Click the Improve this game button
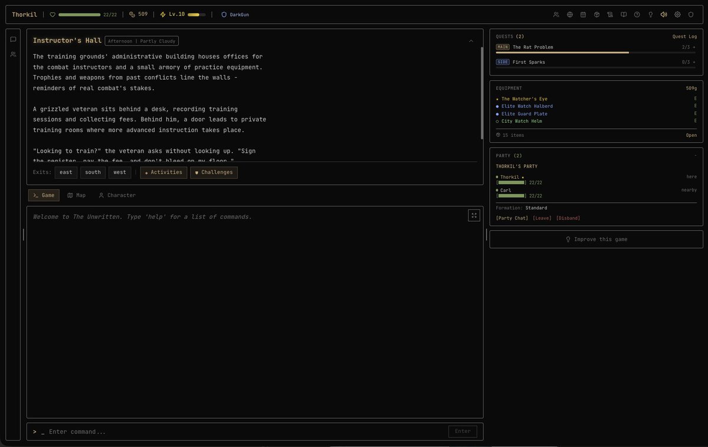Viewport: 708px width, 447px height. point(596,239)
